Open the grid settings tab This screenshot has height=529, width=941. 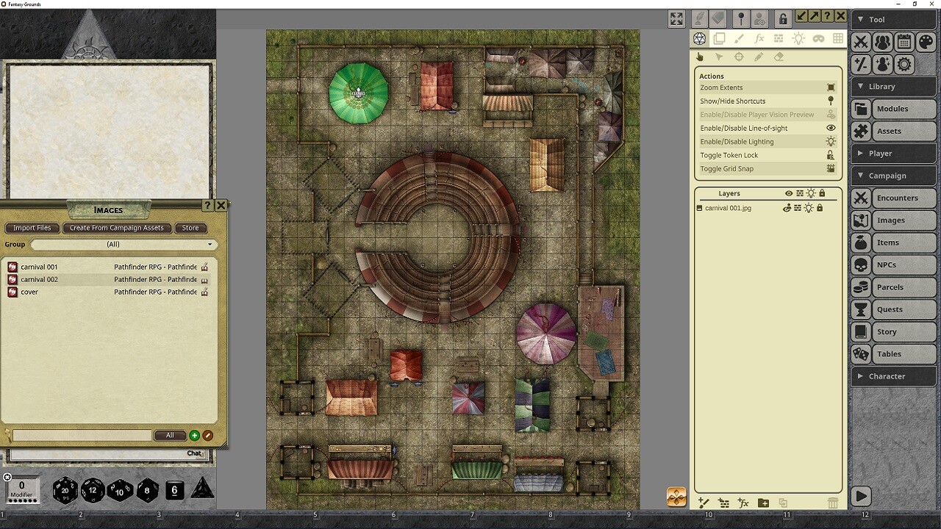[838, 38]
